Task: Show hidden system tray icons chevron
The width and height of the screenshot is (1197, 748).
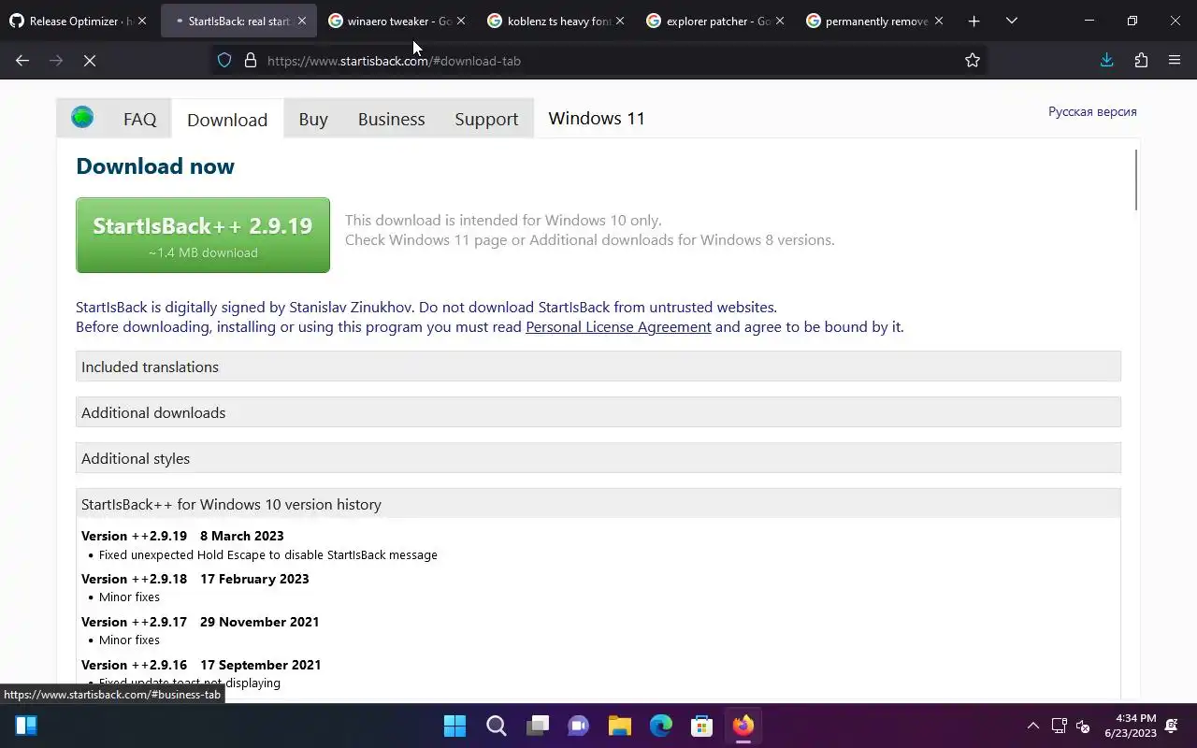Action: (1032, 726)
